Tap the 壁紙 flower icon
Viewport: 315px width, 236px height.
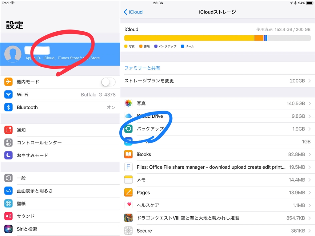click(8, 203)
